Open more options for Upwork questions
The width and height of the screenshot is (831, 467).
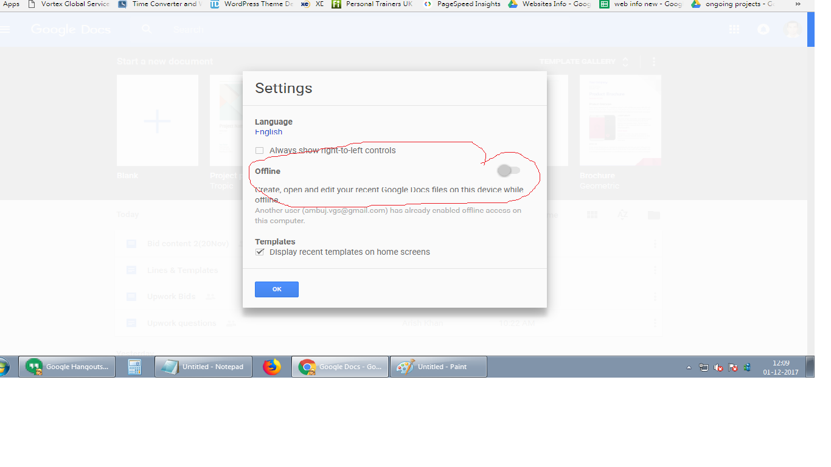pyautogui.click(x=655, y=323)
